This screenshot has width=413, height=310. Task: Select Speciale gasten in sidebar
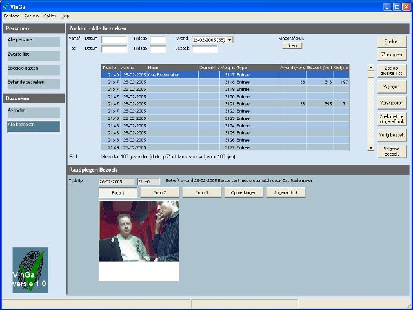[x=34, y=70]
